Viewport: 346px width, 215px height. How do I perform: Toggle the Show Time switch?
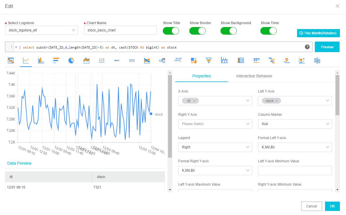[269, 31]
